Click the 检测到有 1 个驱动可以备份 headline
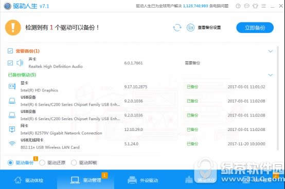285x189 pixels. [x=62, y=28]
